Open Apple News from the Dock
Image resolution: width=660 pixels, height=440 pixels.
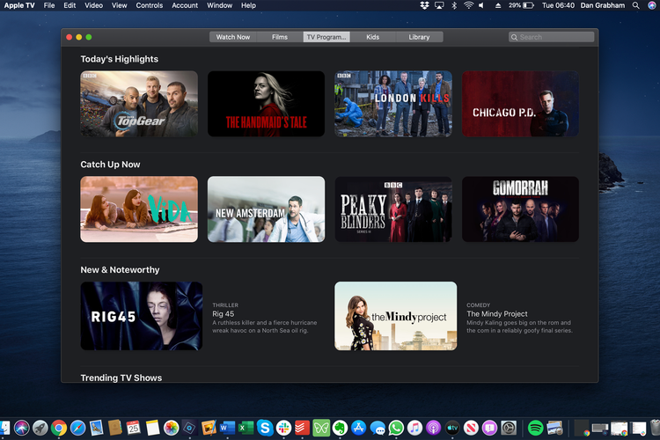471,429
